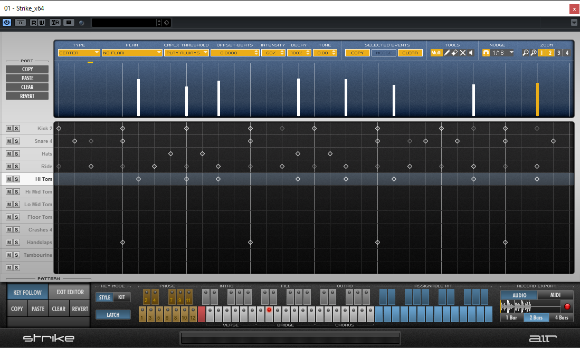Solo the Floor Tom part
This screenshot has height=348, width=580.
(17, 217)
